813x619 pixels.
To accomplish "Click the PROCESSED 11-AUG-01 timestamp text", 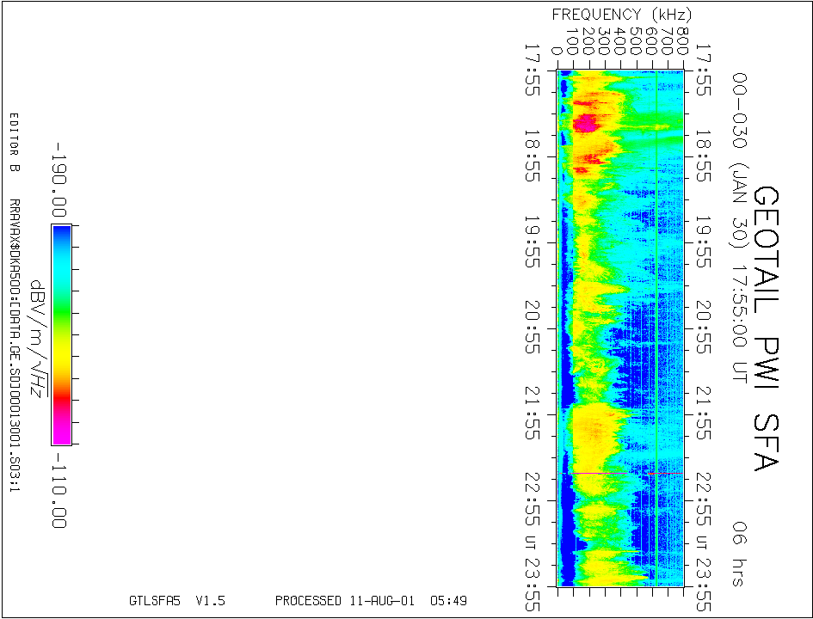I will [371, 601].
